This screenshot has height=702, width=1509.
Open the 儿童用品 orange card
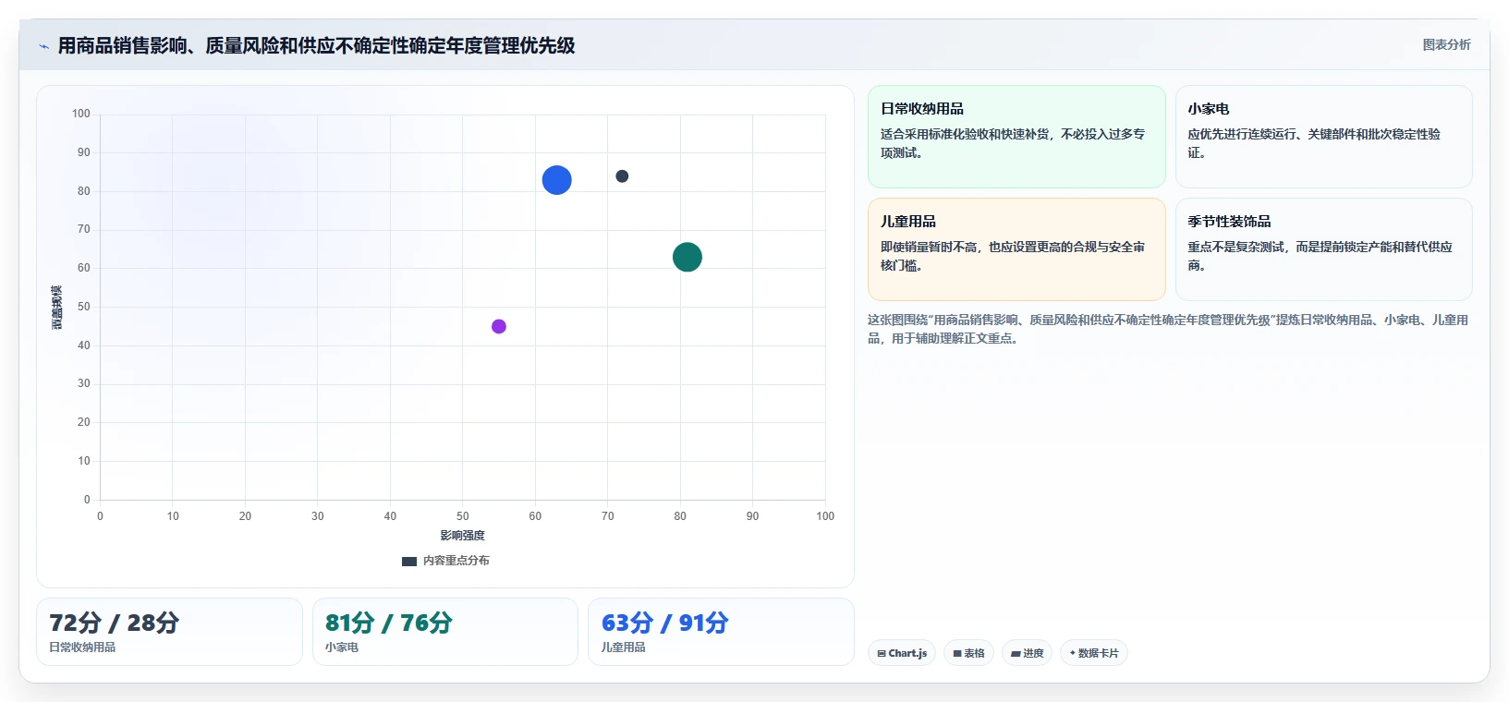coord(1016,249)
